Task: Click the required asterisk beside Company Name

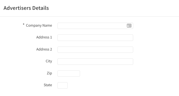Action: click(24, 24)
